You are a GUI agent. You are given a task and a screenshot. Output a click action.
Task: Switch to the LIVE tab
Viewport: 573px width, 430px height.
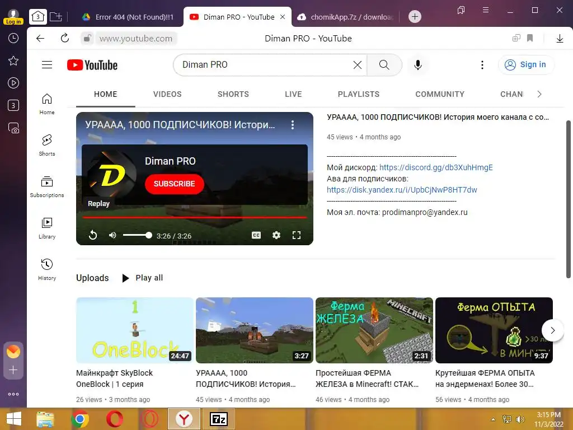293,94
